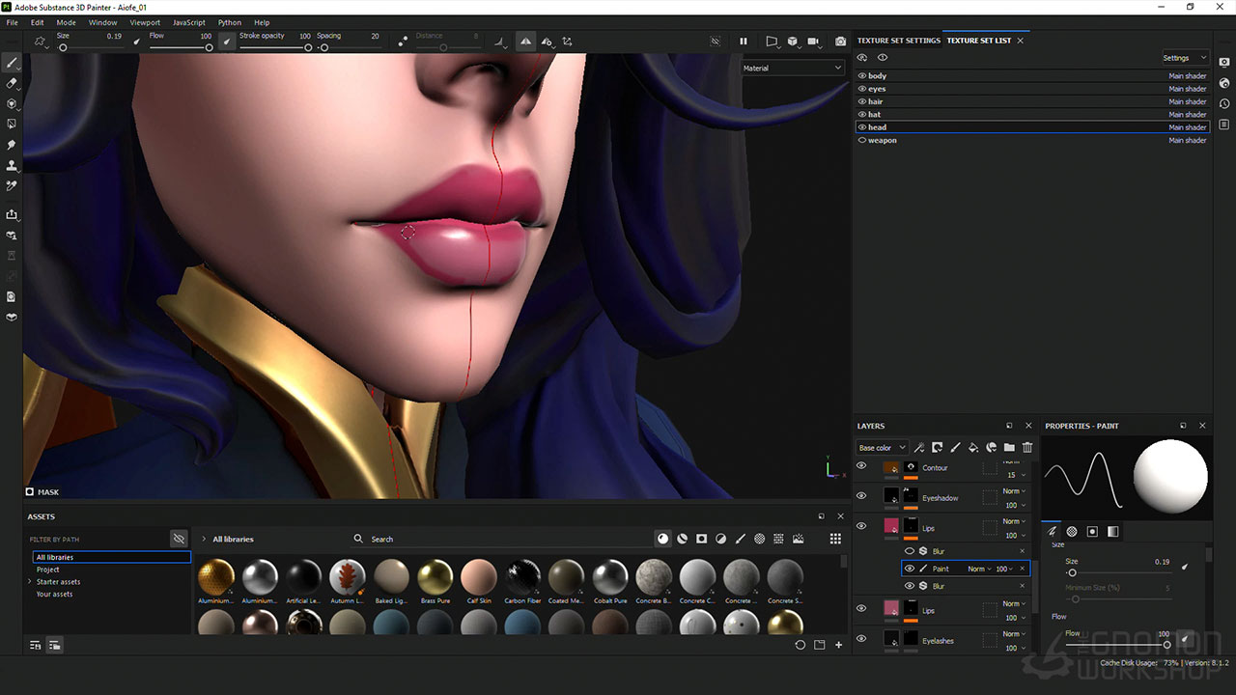Image resolution: width=1236 pixels, height=695 pixels.
Task: Choose the Clone stamp tool
Action: pos(13,165)
